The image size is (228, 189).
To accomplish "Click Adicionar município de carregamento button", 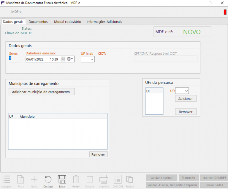I will (x=41, y=92).
